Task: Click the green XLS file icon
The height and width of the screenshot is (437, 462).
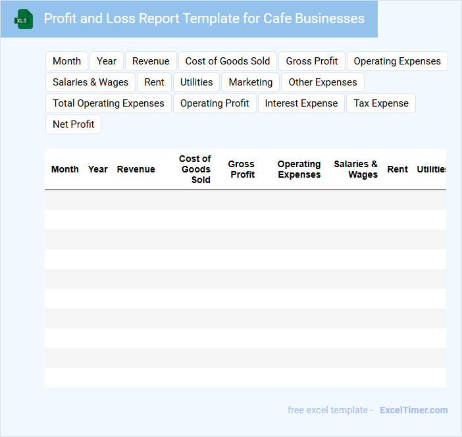Action: 24,19
